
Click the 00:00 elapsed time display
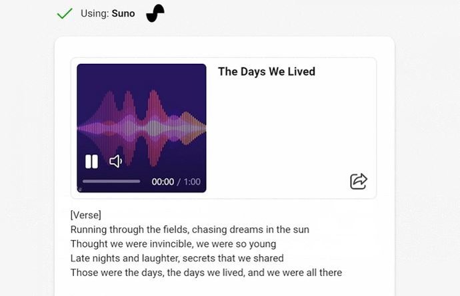163,182
